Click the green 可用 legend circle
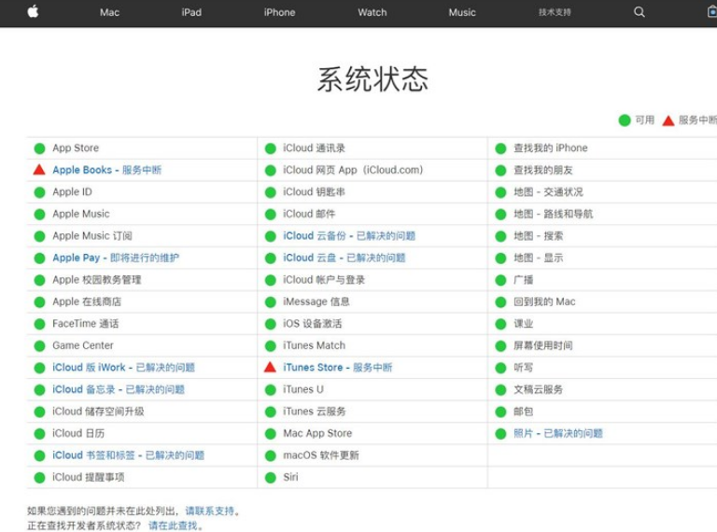 625,120
